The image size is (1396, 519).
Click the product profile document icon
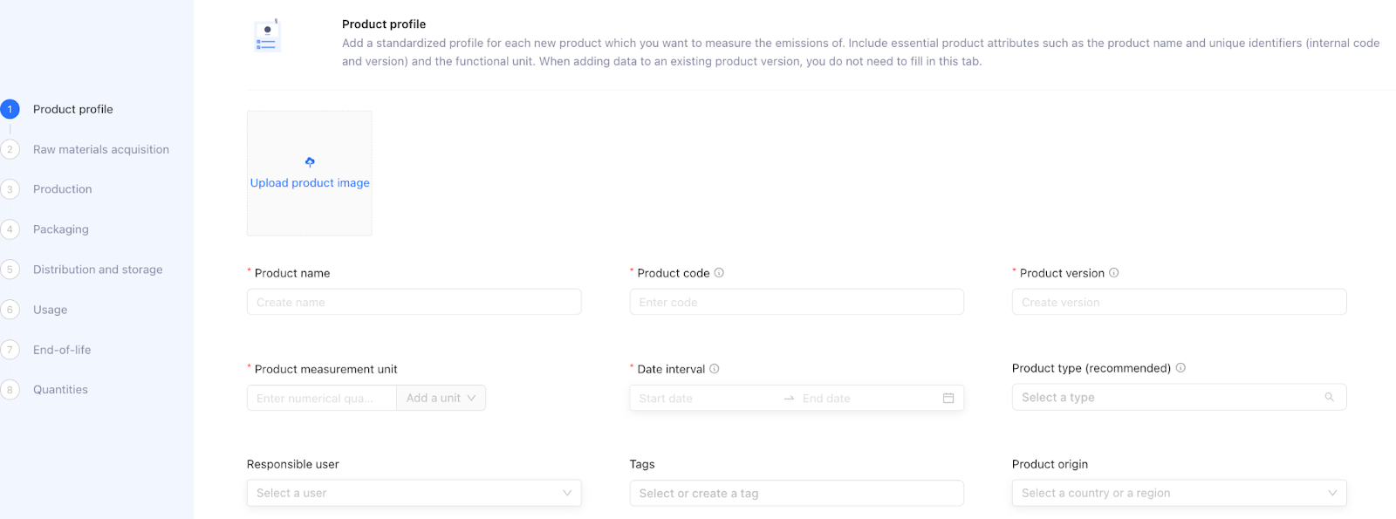tap(267, 37)
